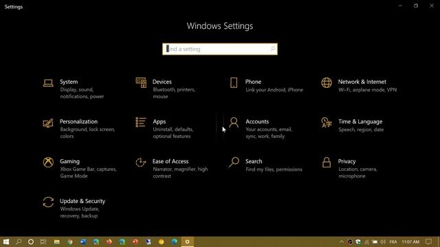Open Network & Internet globe icon
The image size is (440, 247).
[327, 83]
